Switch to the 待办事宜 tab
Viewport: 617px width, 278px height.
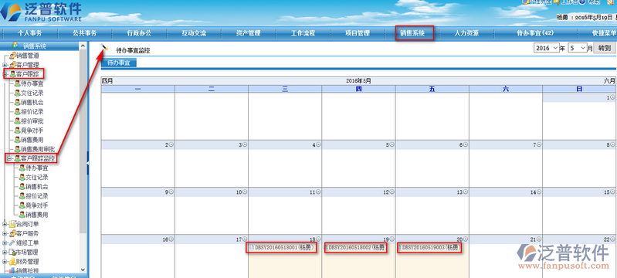(118, 63)
